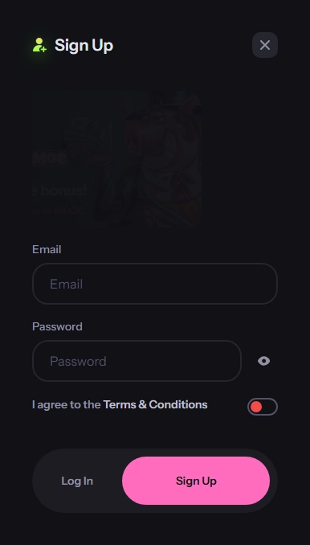Submit with the pink Sign Up button
Screen dimensions: 310x545
[196, 481]
